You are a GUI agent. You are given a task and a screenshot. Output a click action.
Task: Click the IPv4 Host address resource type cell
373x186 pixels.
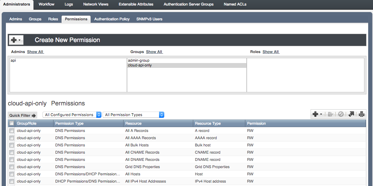(219, 181)
